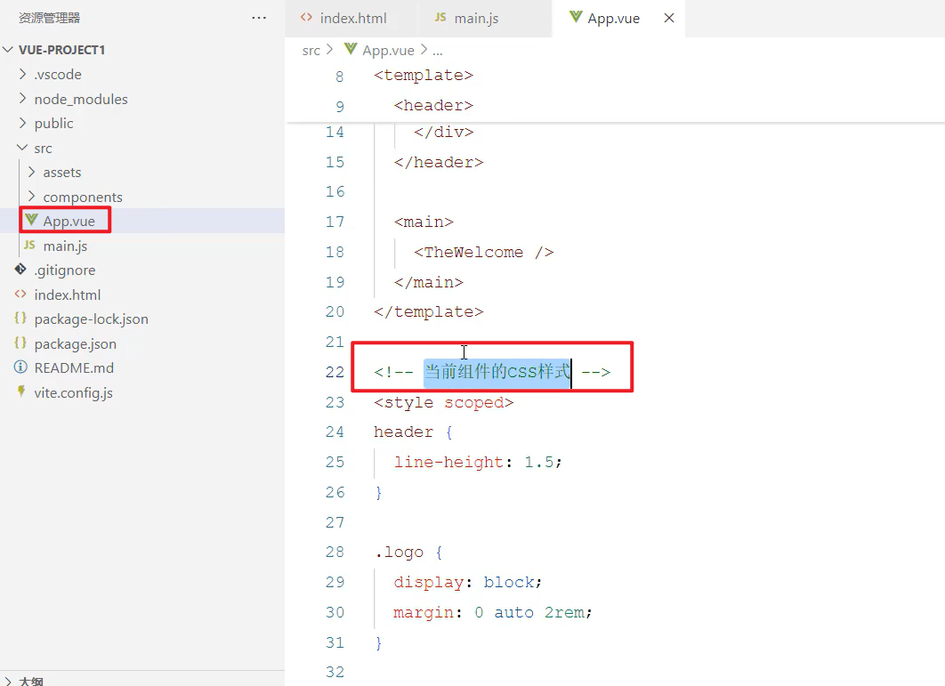Click the header selector on line 24
945x686 pixels.
(403, 432)
